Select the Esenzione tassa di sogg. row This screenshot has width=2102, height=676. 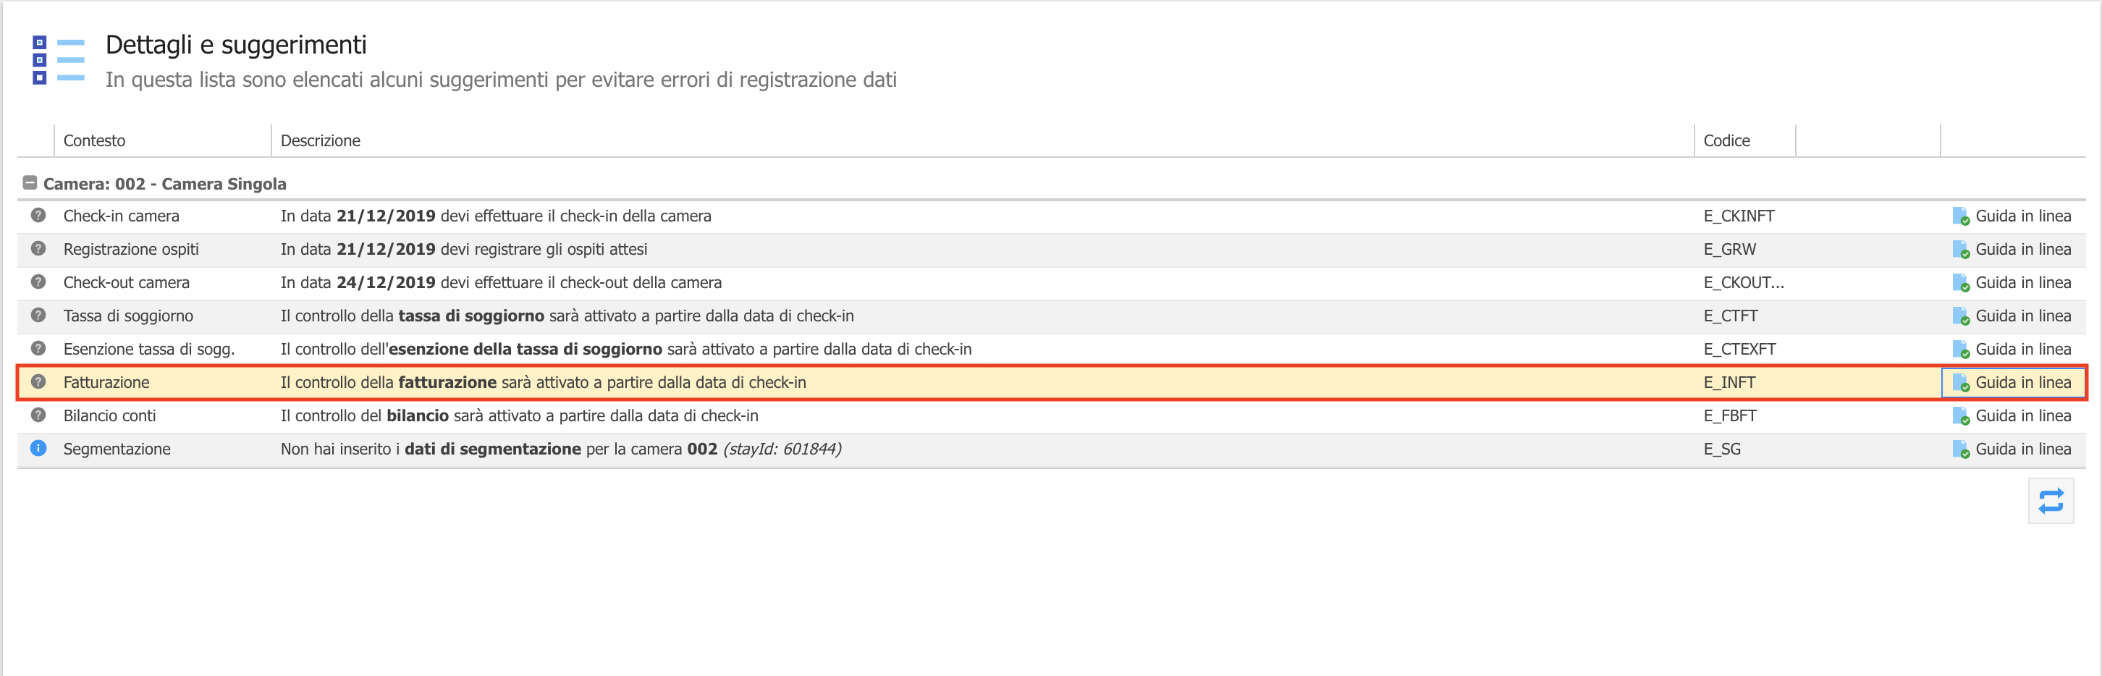(1051, 349)
